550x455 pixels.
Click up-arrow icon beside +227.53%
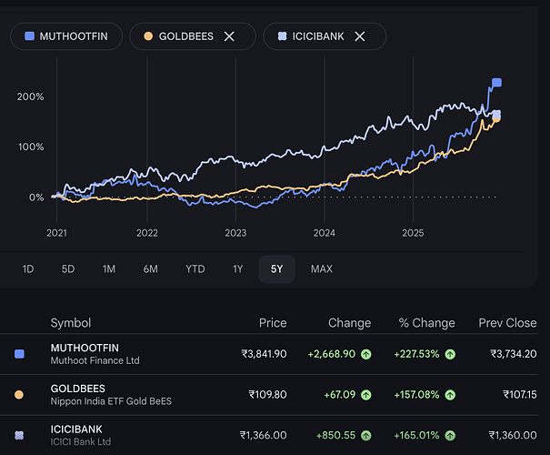[x=450, y=354]
